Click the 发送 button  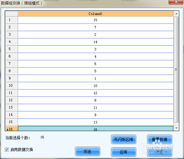[88, 151]
